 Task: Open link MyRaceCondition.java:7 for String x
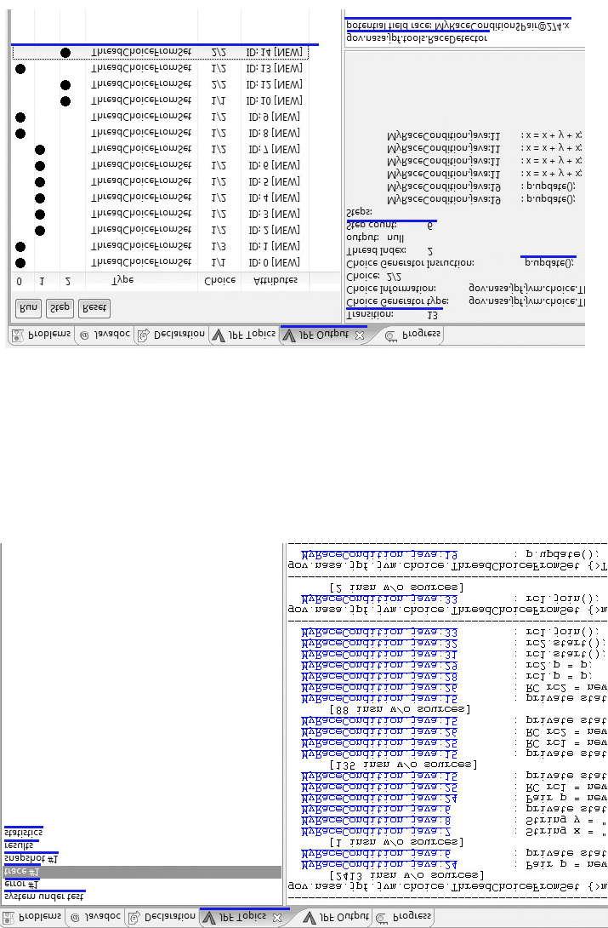click(377, 832)
